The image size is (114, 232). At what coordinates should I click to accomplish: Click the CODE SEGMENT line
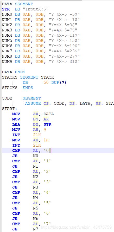tap(21, 98)
